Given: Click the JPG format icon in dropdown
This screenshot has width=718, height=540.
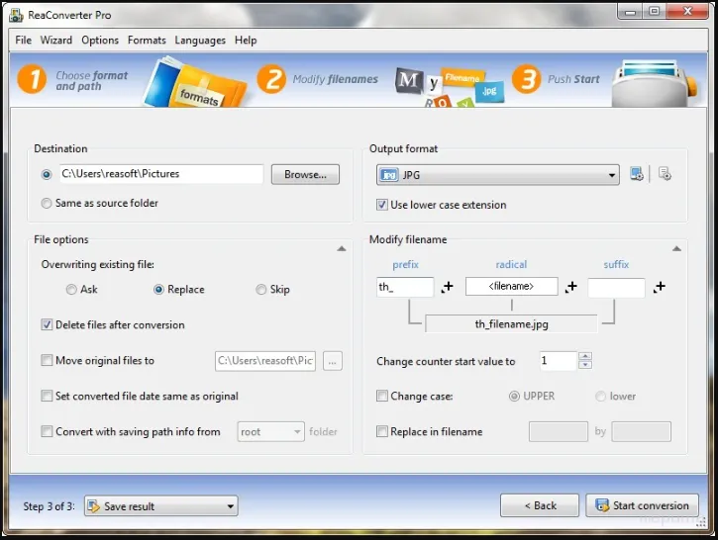Looking at the screenshot, I should coord(389,175).
